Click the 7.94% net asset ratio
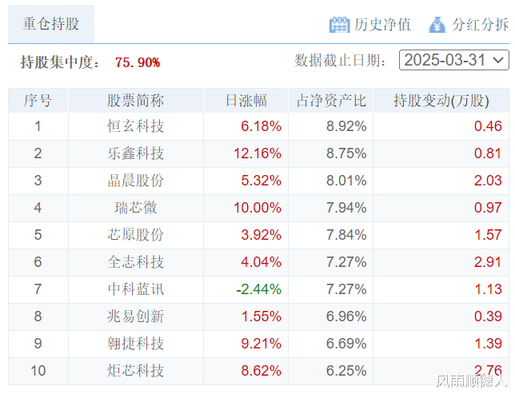This screenshot has width=515, height=398. (346, 208)
